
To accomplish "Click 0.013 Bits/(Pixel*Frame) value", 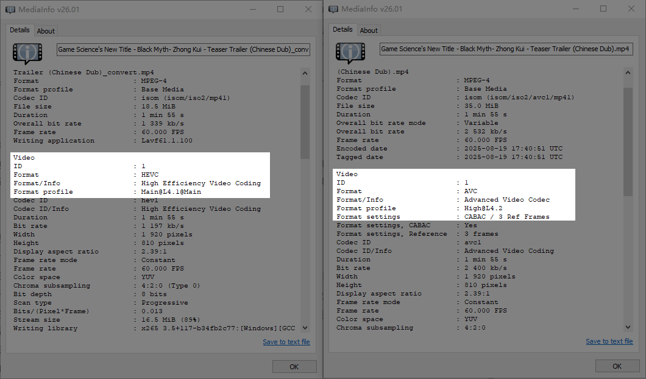I will 152,311.
